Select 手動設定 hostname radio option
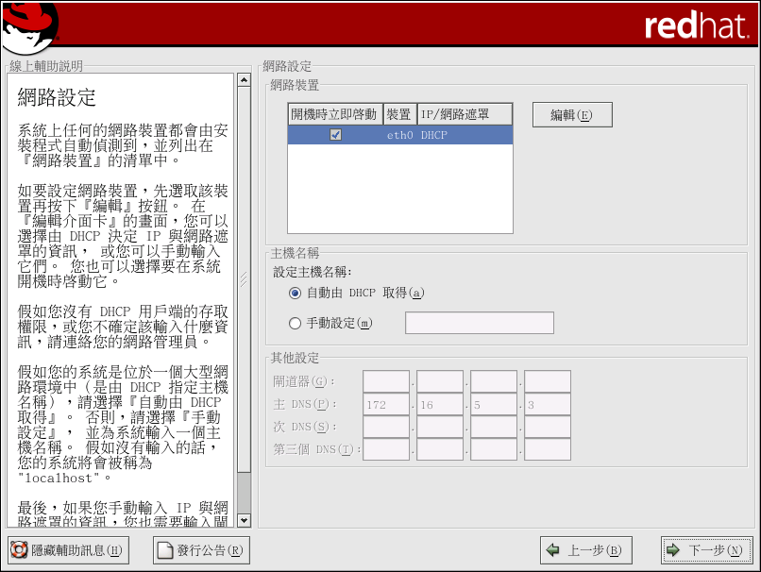This screenshot has width=761, height=572. tap(296, 324)
